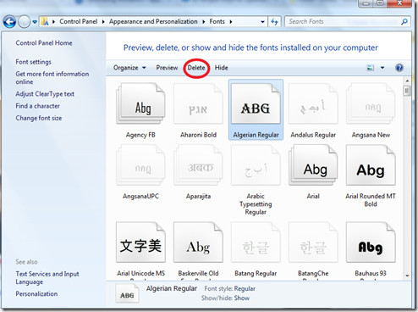Select the BatangChe font icon
This screenshot has width=418, height=312.
pyautogui.click(x=313, y=242)
